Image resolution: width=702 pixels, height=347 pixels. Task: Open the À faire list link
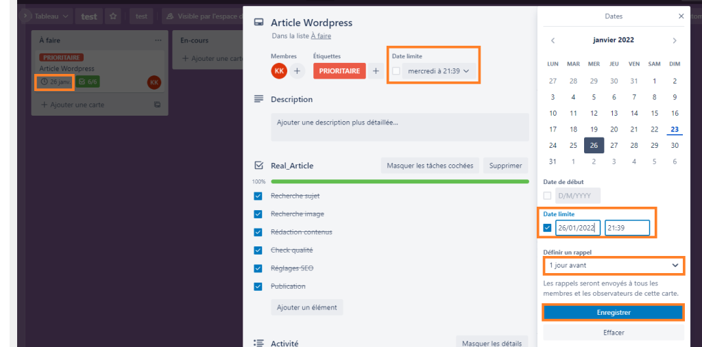(x=321, y=36)
